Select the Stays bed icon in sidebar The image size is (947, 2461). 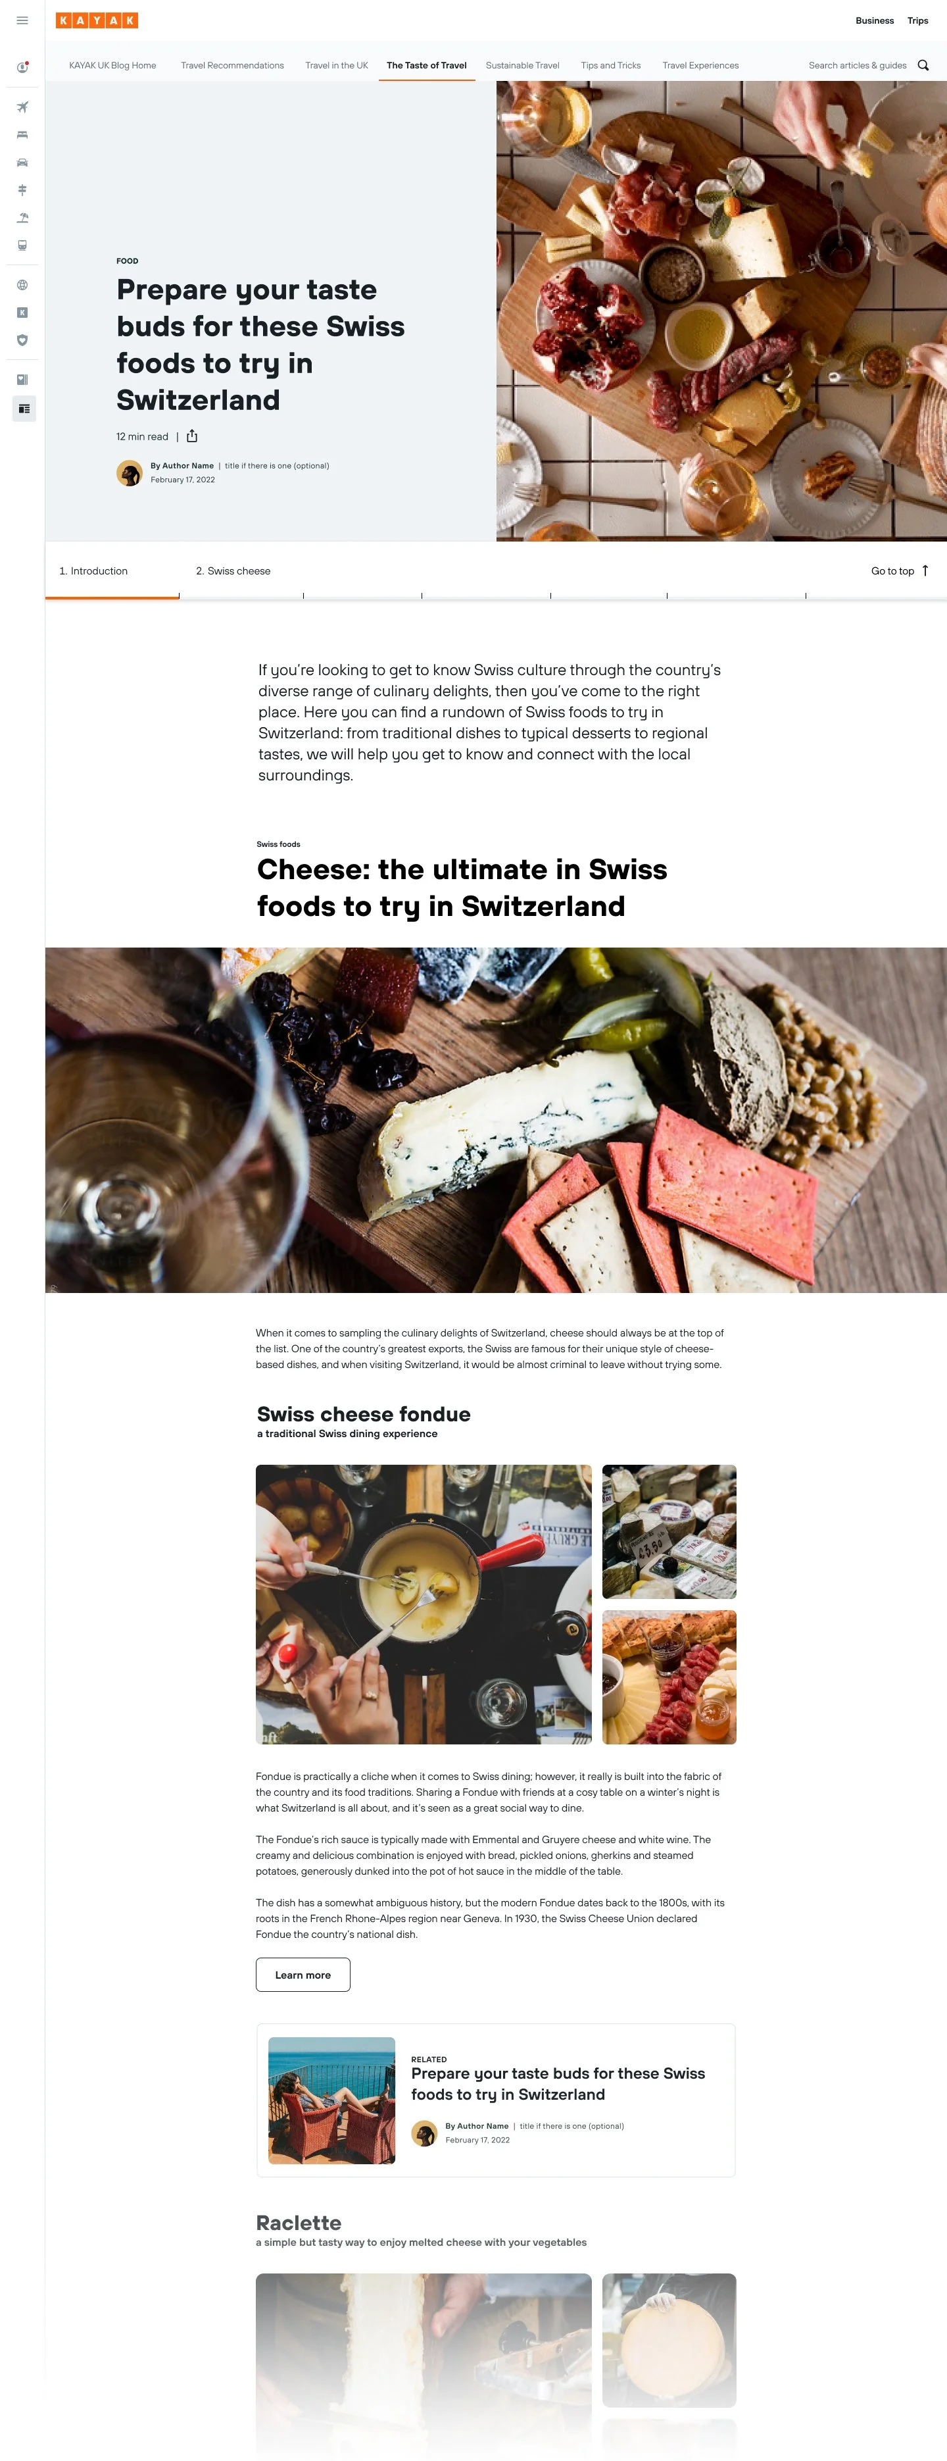click(22, 135)
